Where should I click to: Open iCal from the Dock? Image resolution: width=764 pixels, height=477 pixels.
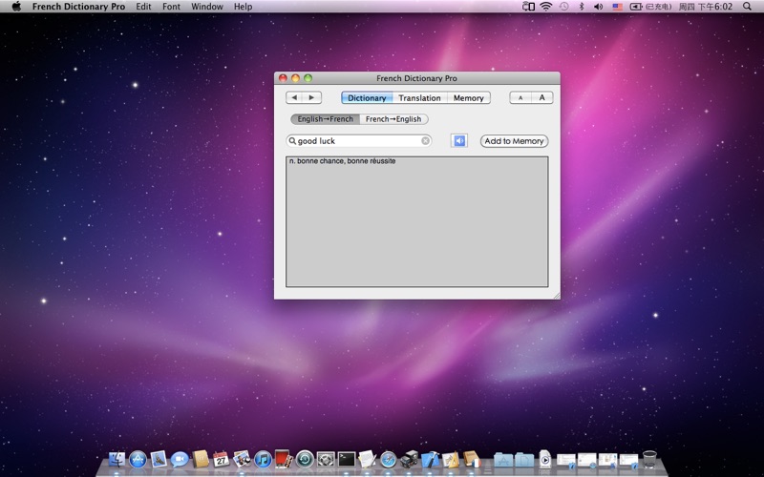click(222, 460)
